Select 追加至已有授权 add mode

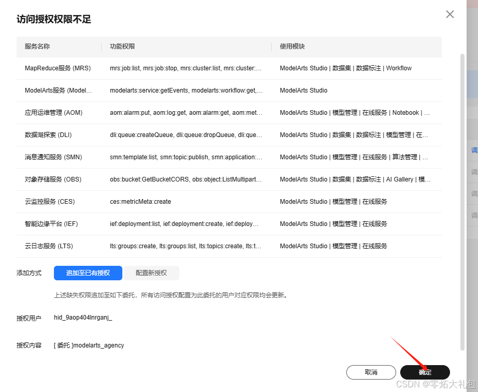[88, 273]
